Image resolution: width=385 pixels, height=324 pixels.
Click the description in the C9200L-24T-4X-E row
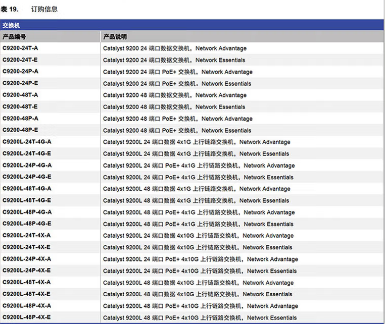[198, 247]
